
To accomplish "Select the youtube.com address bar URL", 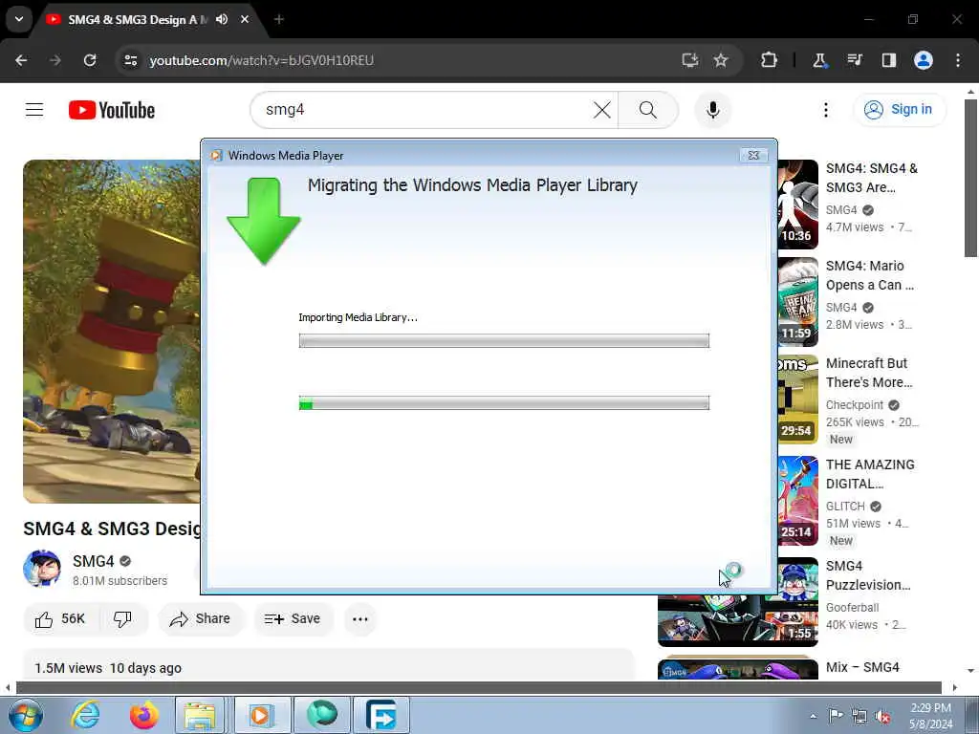I will (x=262, y=60).
